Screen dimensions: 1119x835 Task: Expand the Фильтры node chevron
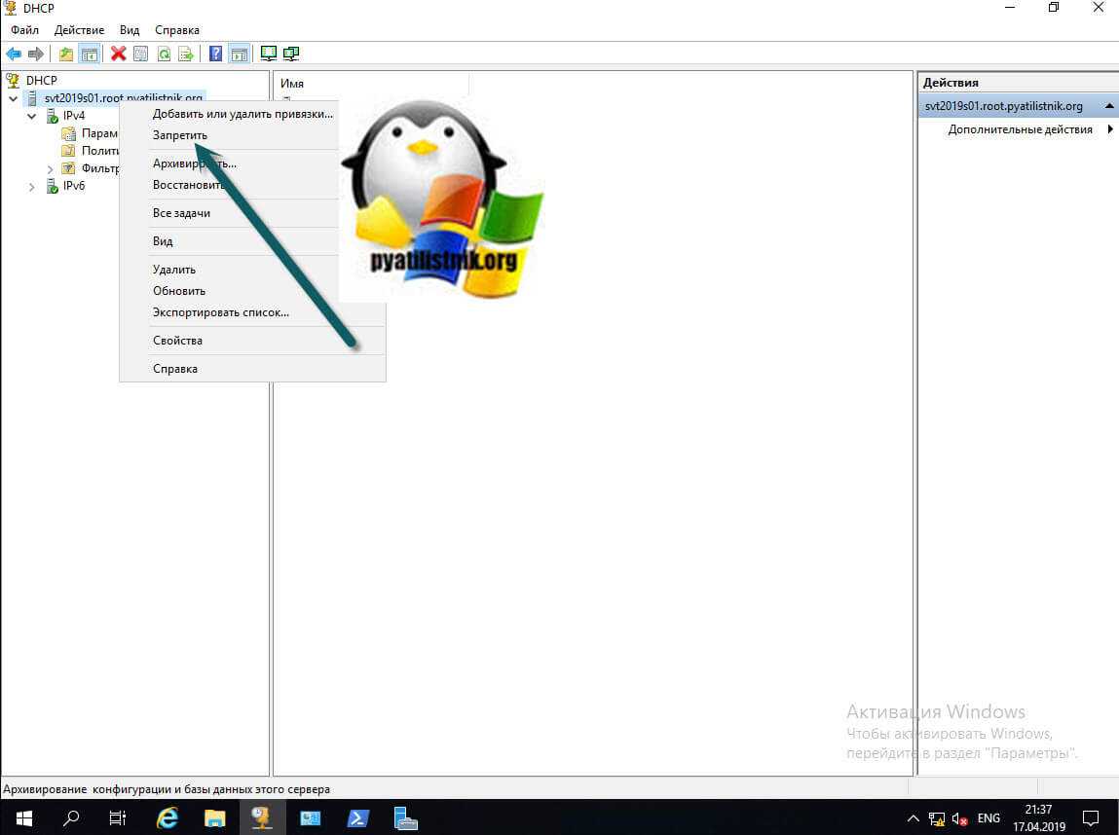[x=51, y=168]
